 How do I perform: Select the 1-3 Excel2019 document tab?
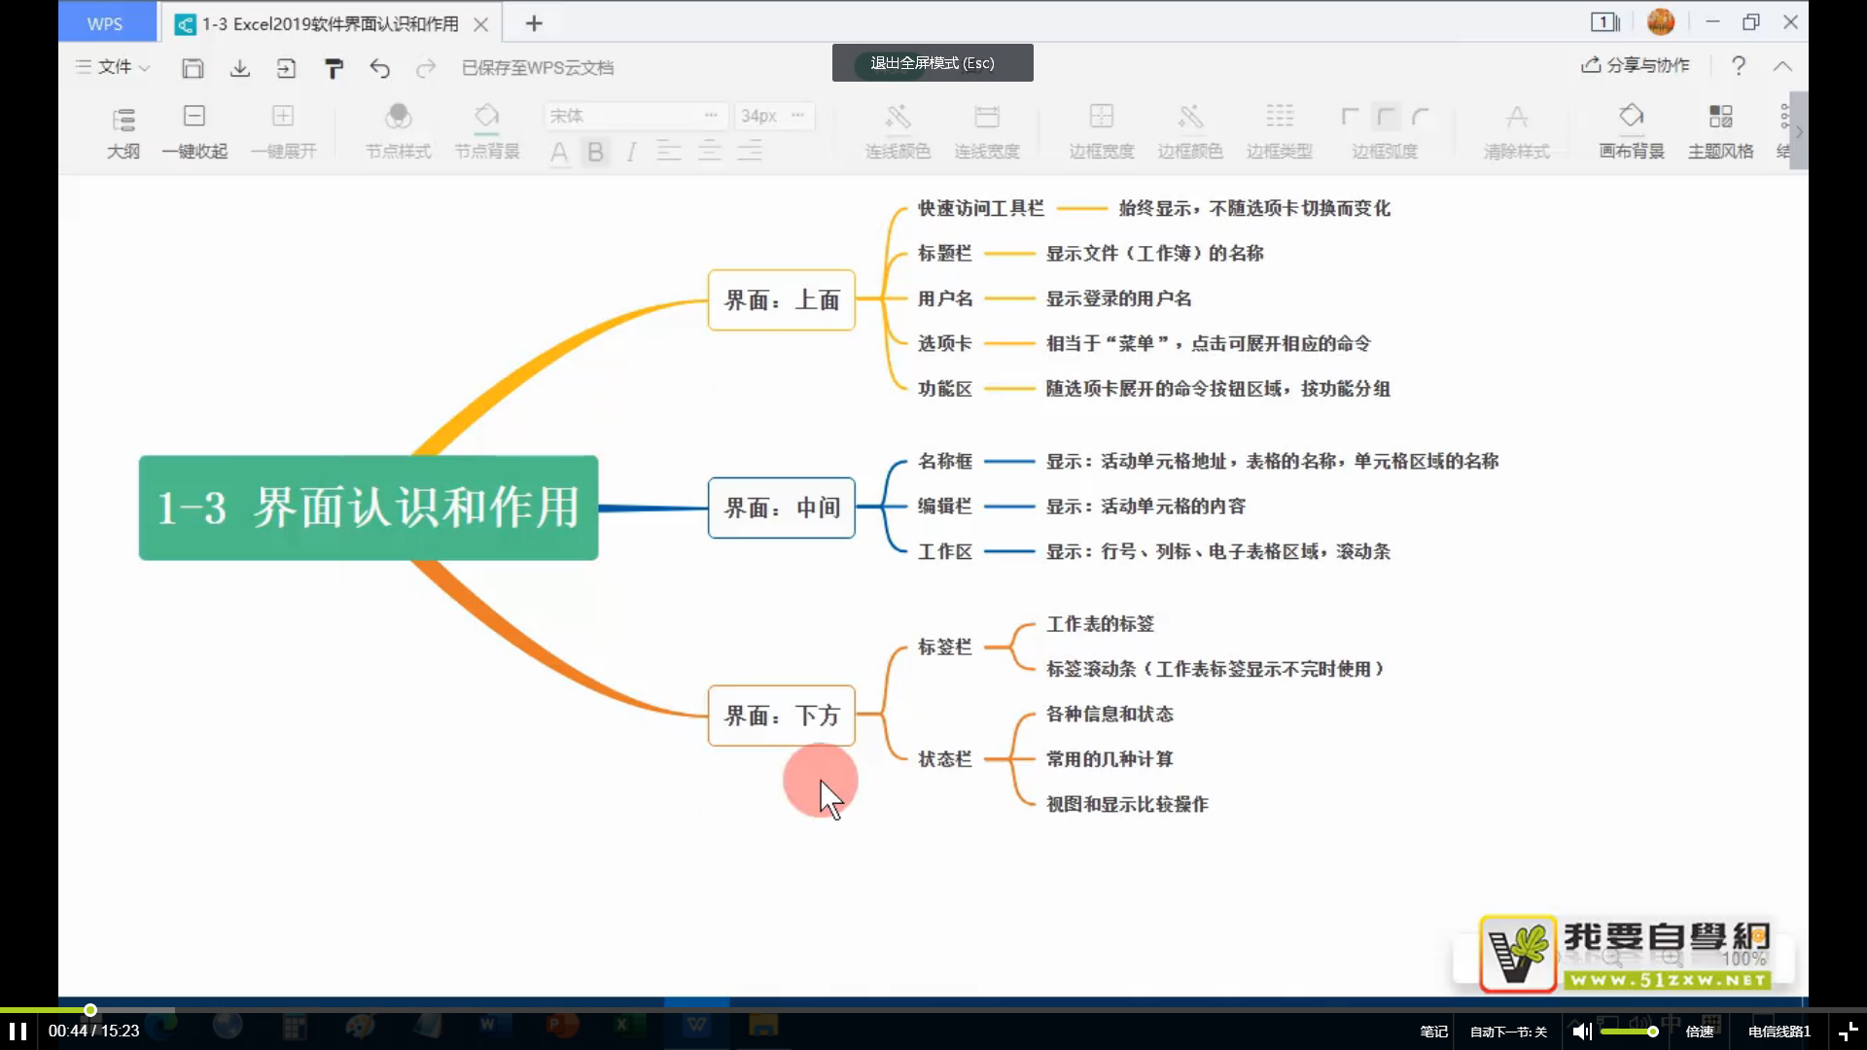tap(329, 23)
